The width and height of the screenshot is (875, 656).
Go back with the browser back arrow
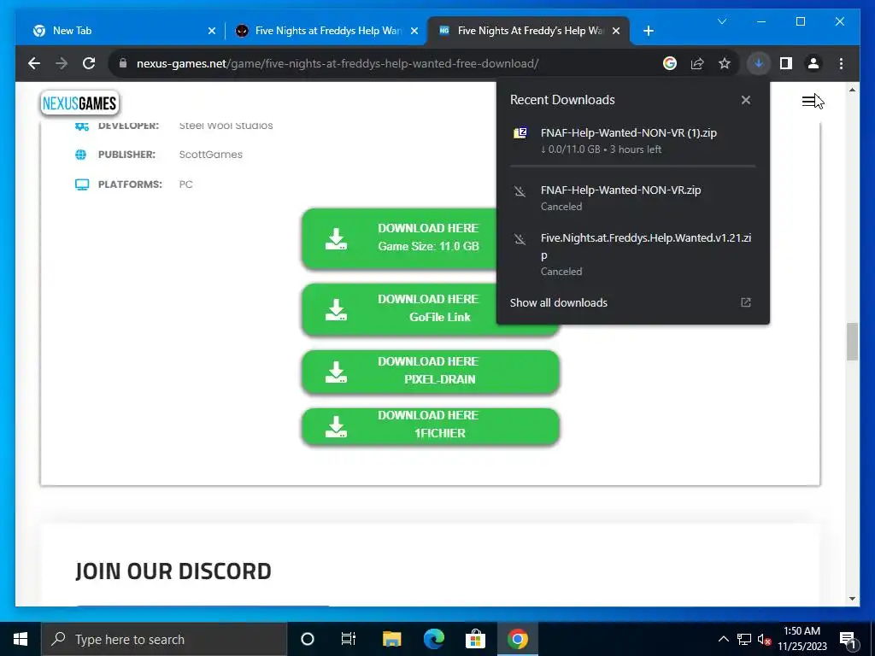[x=34, y=63]
